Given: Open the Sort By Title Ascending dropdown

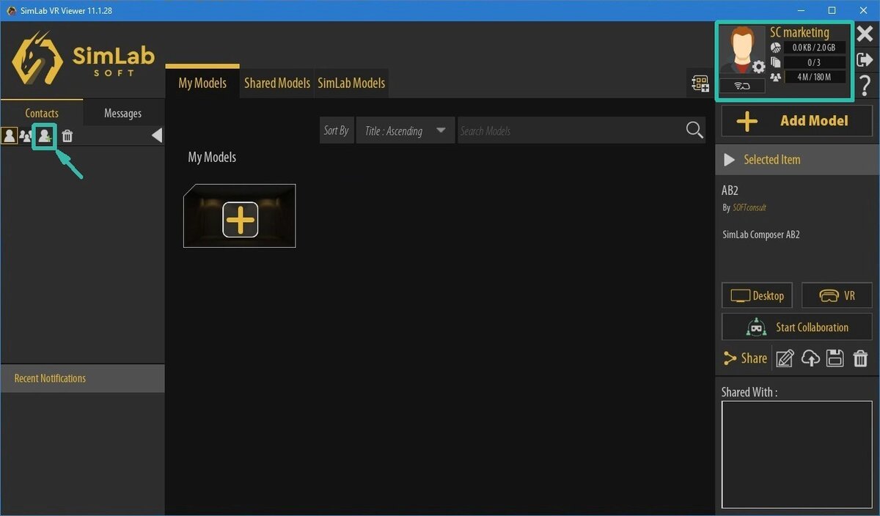Looking at the screenshot, I should [405, 130].
